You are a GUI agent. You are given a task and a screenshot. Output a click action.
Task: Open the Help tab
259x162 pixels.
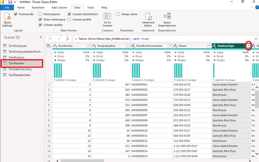[104, 7]
